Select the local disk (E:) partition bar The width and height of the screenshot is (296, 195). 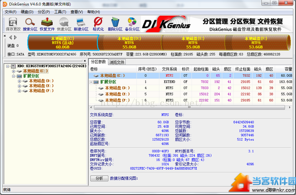click(x=193, y=43)
